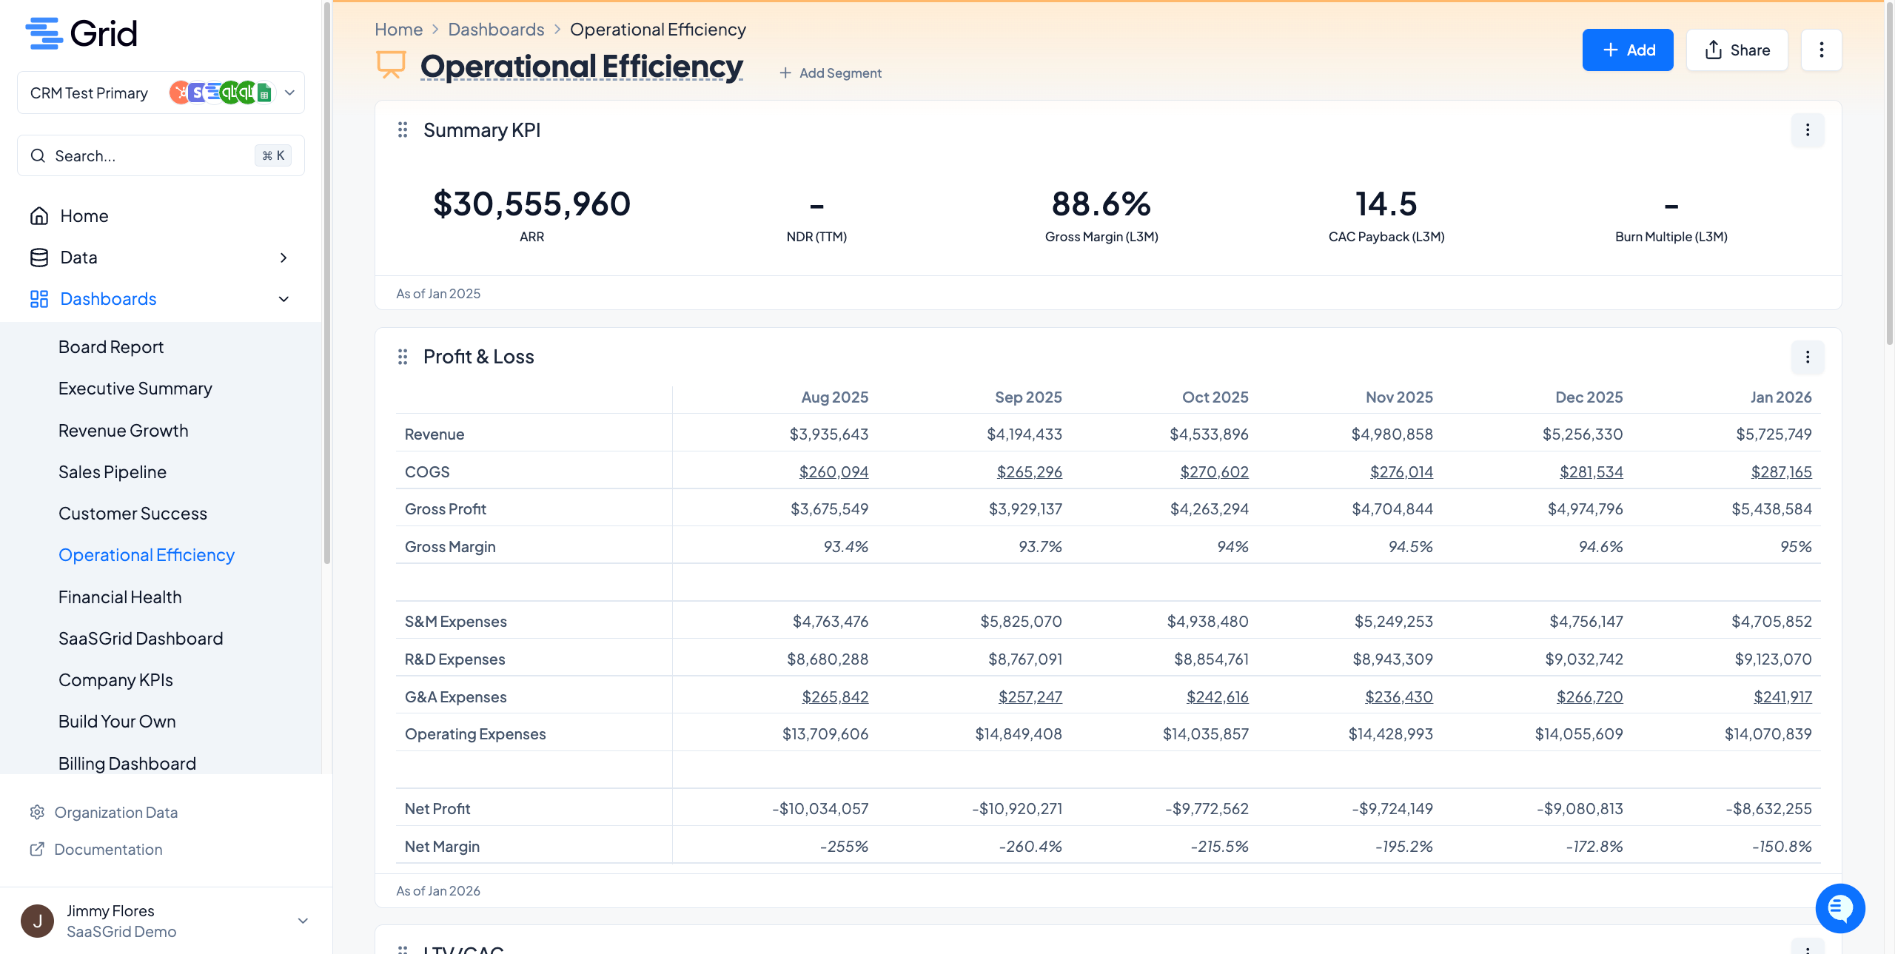Open the Aug 2025 COGS value link
The height and width of the screenshot is (954, 1895).
(834, 472)
